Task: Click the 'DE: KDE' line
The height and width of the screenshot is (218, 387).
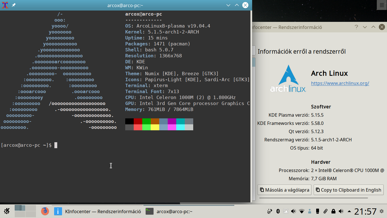Action: point(135,62)
